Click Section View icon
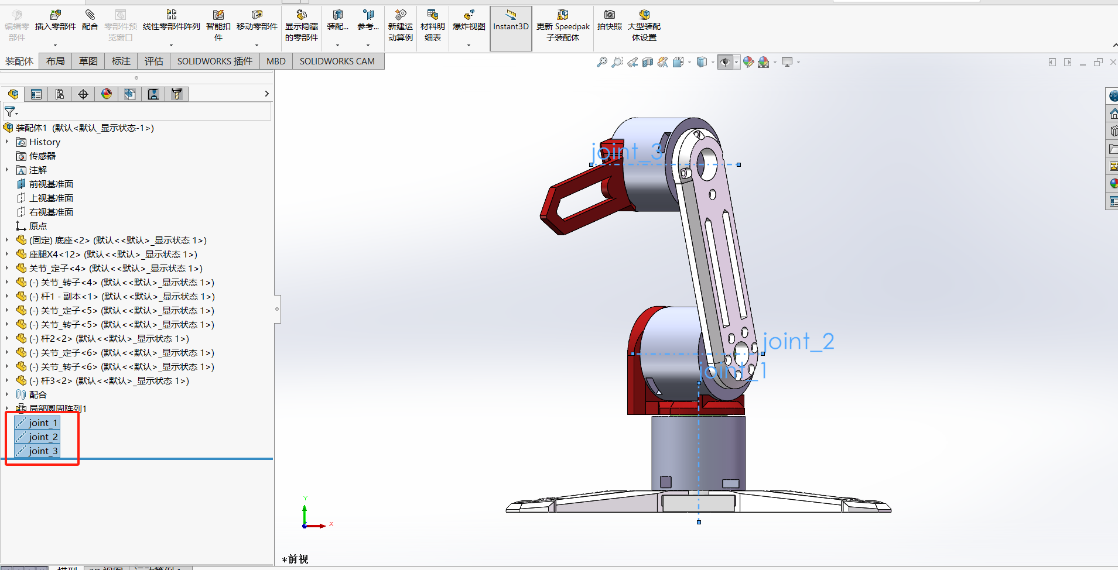 647,62
